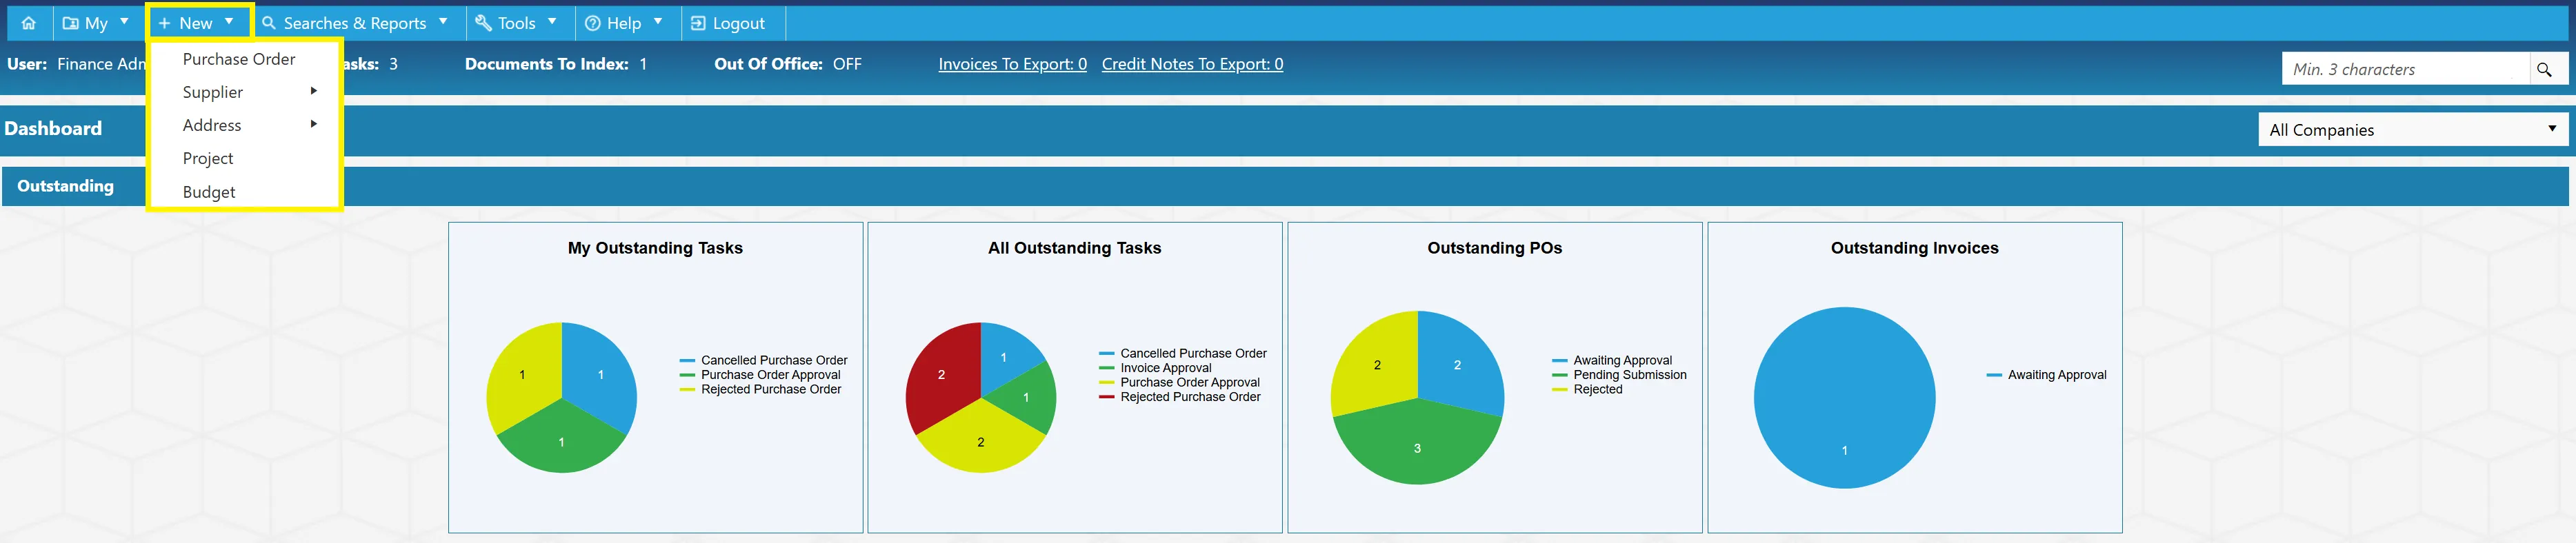Click the search magnifier button
Screen dimensions: 2576x543
pos(2544,69)
